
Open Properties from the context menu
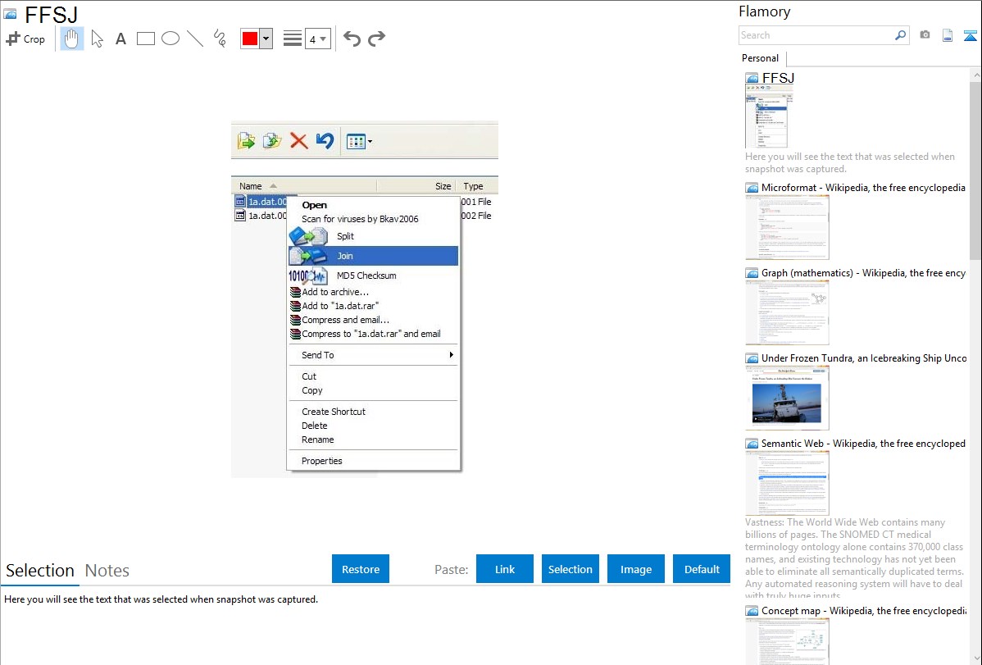[x=373, y=461]
